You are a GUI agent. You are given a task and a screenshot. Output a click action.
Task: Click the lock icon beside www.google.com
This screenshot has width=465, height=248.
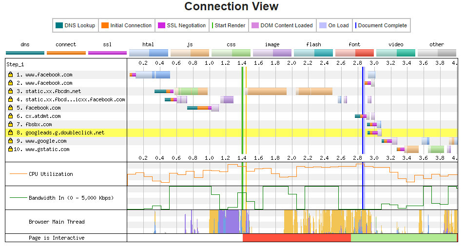[10, 141]
